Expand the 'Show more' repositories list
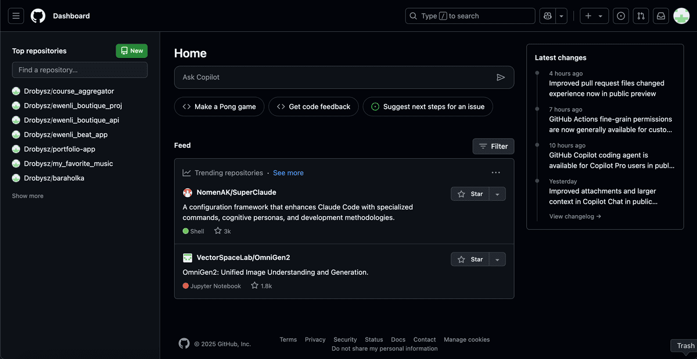 pos(28,196)
